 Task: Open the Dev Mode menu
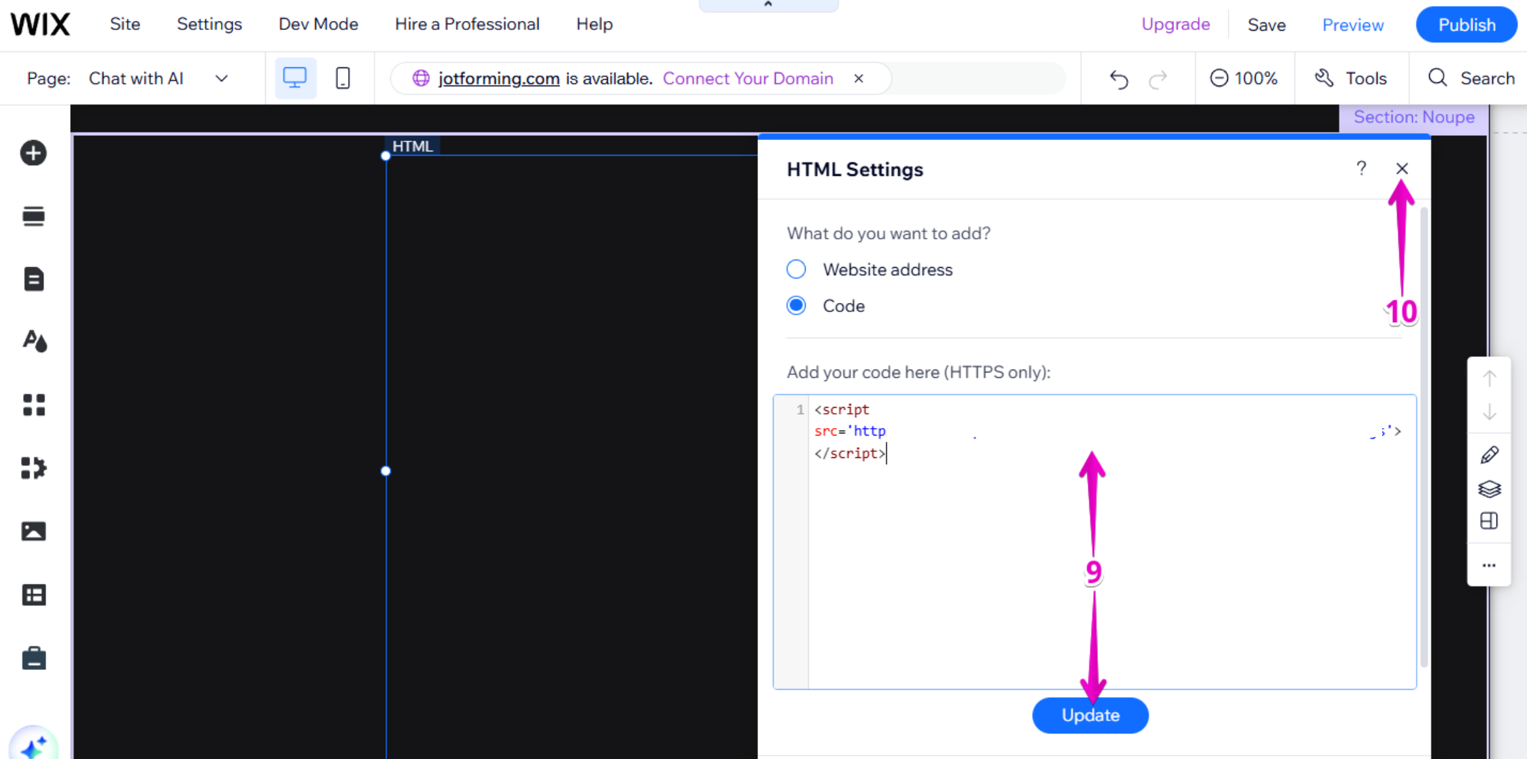click(318, 24)
